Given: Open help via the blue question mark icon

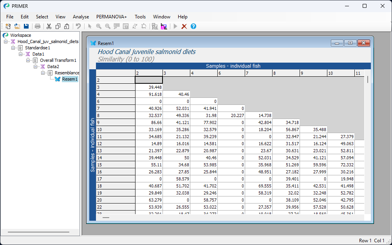Looking at the screenshot, I should (x=193, y=26).
